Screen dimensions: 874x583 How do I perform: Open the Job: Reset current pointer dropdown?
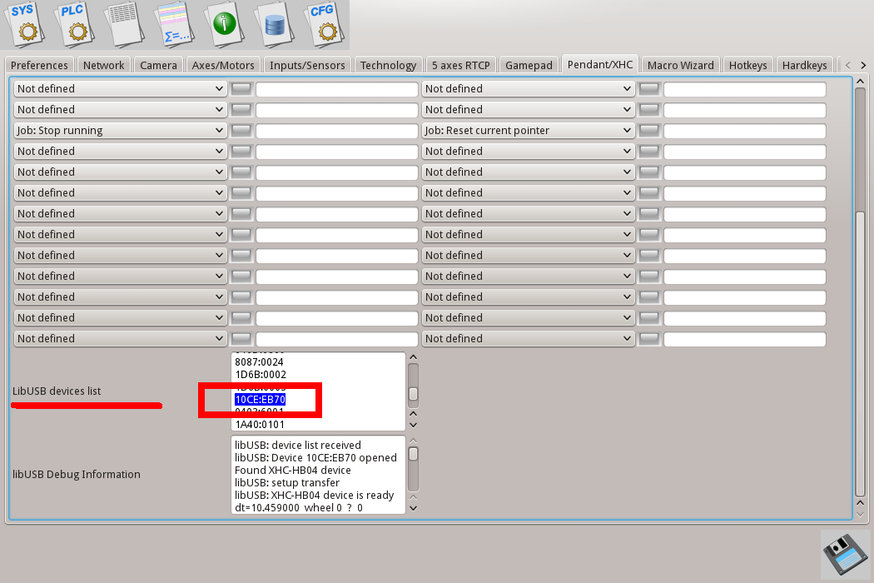pos(529,130)
